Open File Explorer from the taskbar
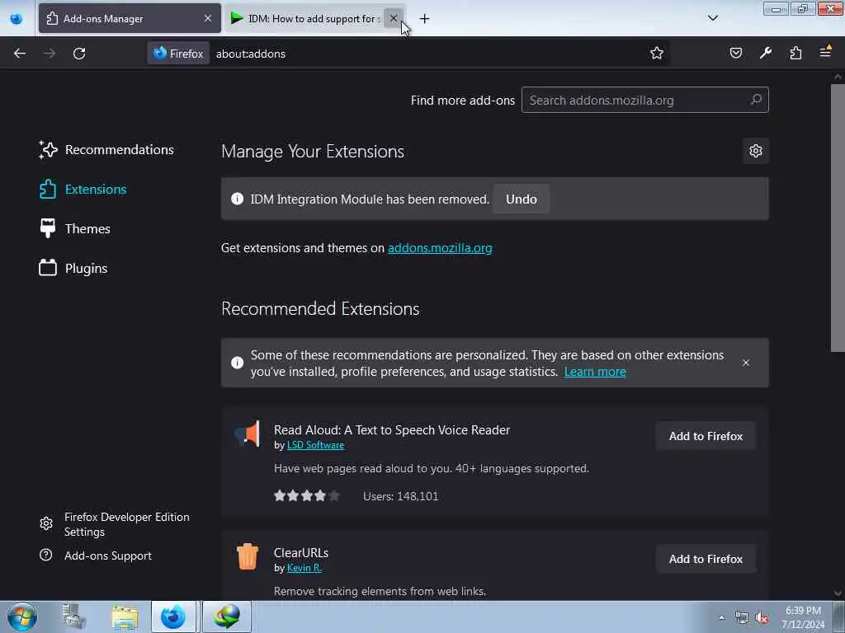This screenshot has height=633, width=845. point(125,617)
